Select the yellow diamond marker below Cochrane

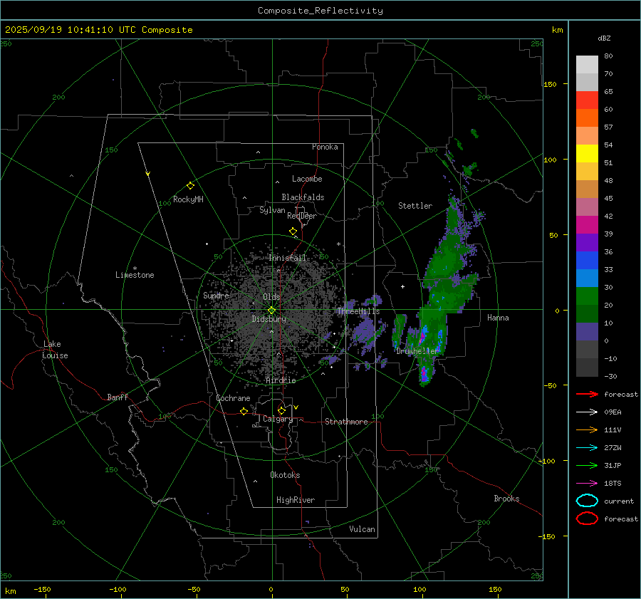coord(244,412)
